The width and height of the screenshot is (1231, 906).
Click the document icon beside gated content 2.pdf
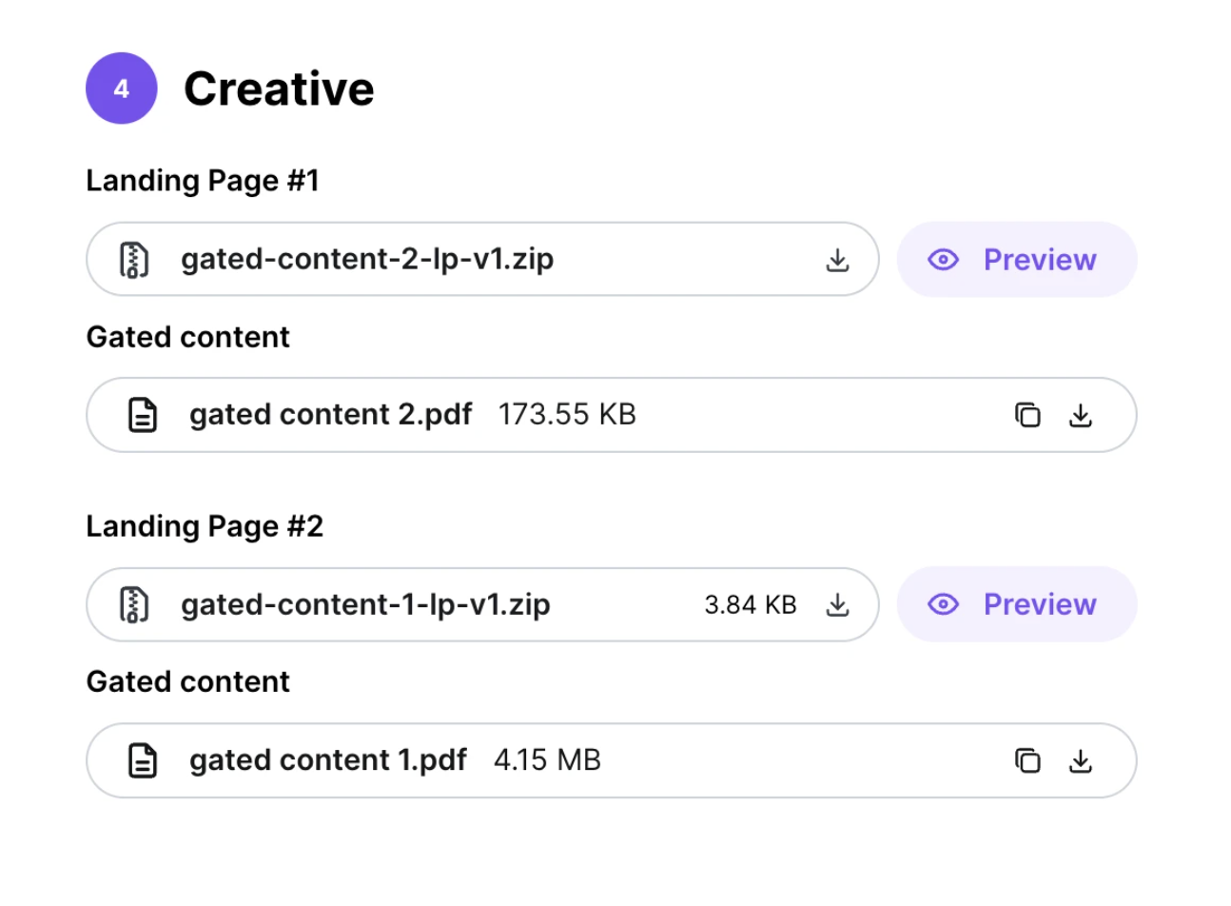tap(143, 415)
